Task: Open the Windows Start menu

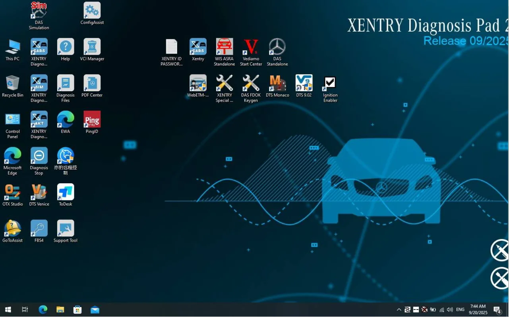Action: [x=8, y=309]
